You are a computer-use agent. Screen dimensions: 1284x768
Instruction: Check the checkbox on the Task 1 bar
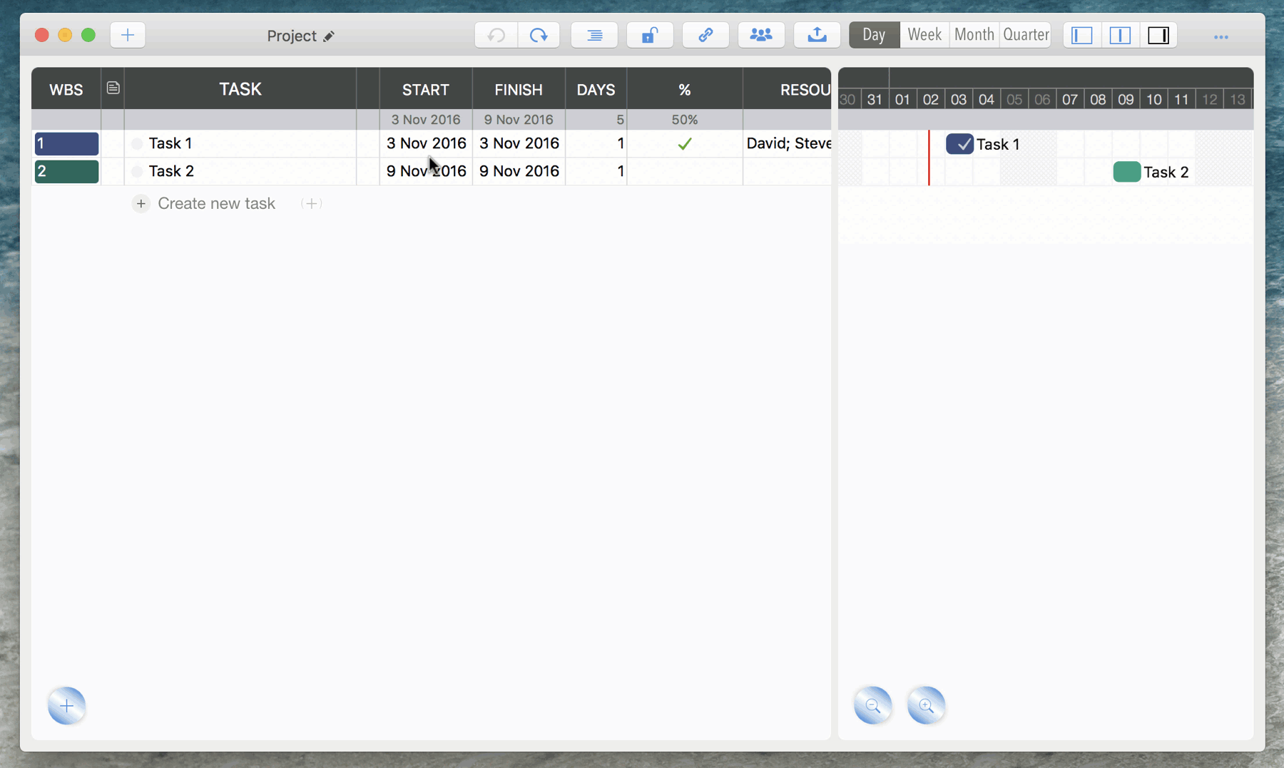tap(961, 143)
